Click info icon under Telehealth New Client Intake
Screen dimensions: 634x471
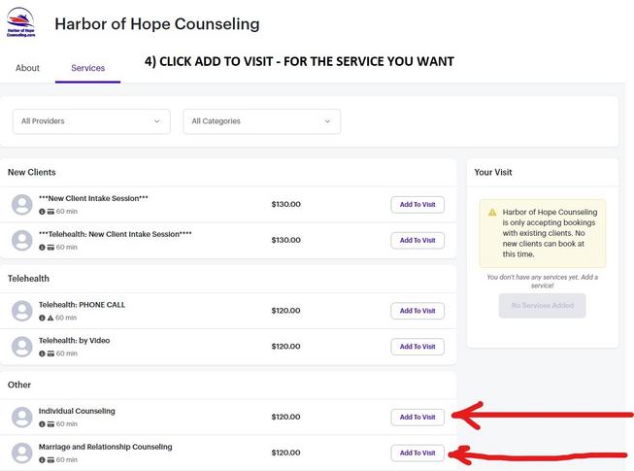point(42,247)
